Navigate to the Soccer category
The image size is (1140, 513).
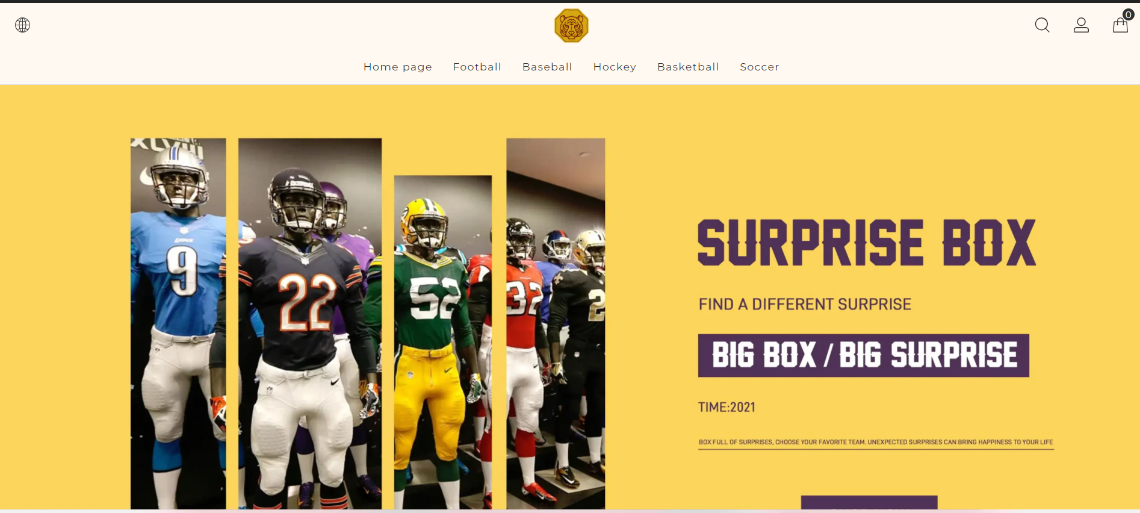tap(760, 67)
